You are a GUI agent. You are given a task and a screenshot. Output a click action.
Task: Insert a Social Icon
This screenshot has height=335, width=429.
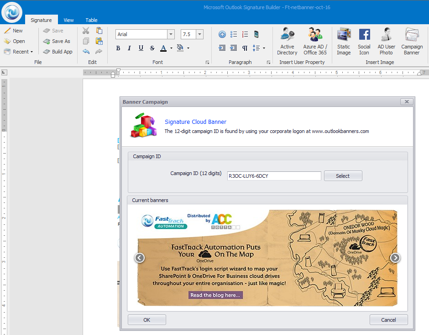364,42
